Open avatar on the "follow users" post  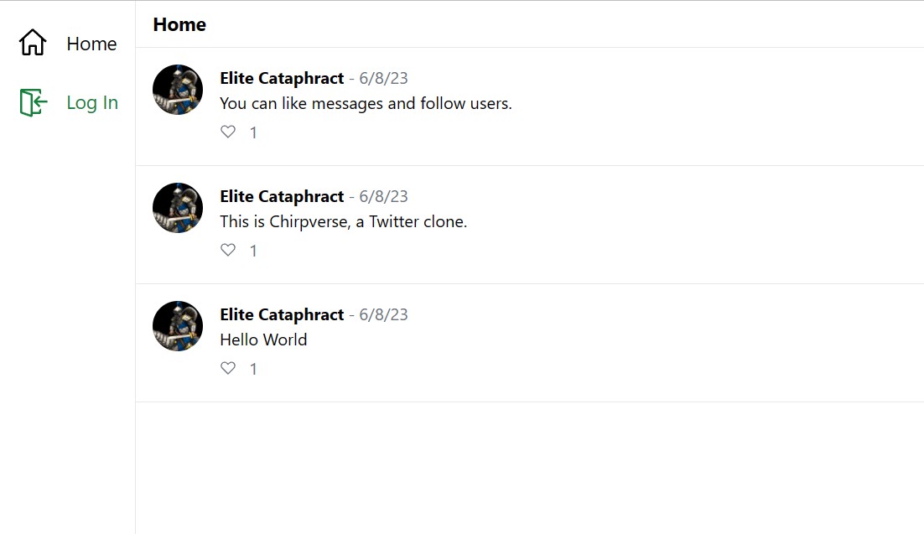pyautogui.click(x=178, y=90)
